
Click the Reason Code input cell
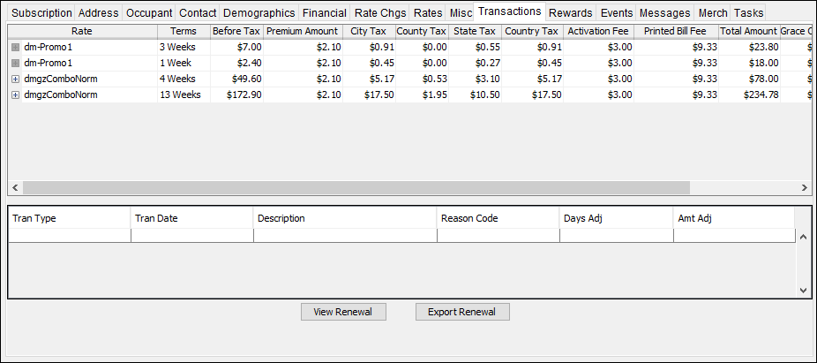498,236
